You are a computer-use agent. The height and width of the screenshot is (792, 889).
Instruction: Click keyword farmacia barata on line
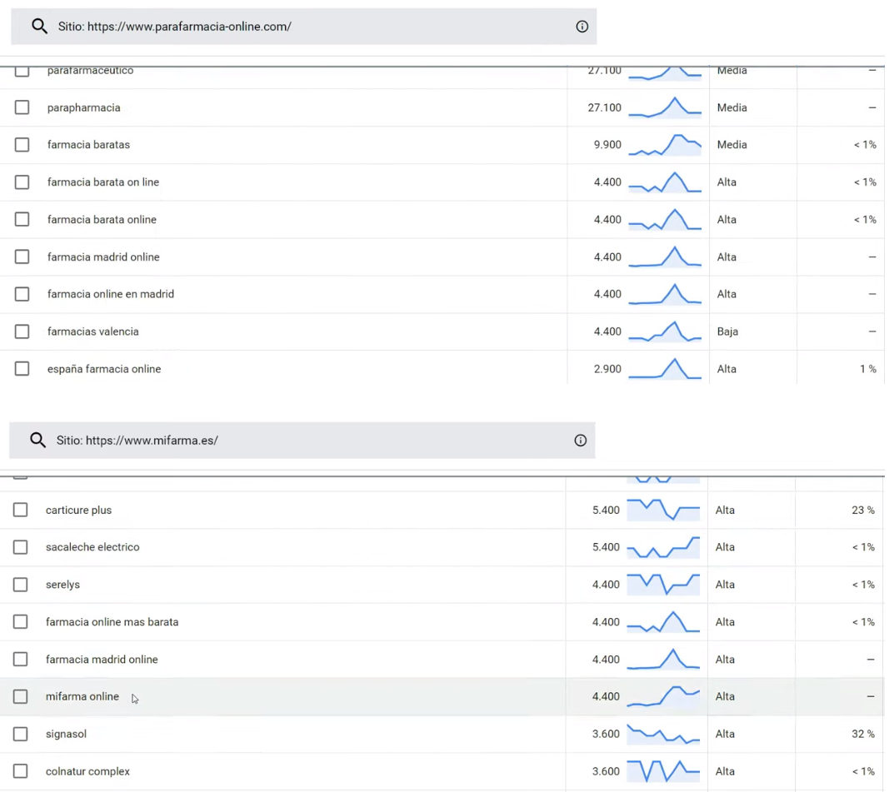[103, 182]
